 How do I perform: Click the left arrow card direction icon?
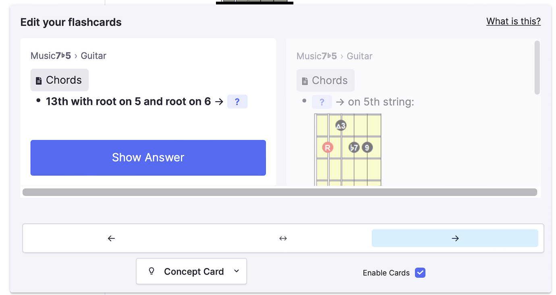click(x=111, y=238)
